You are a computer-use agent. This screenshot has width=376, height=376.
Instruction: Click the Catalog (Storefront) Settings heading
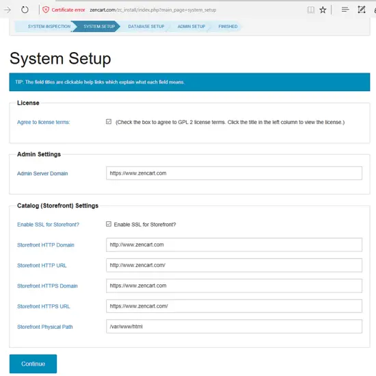pos(57,205)
